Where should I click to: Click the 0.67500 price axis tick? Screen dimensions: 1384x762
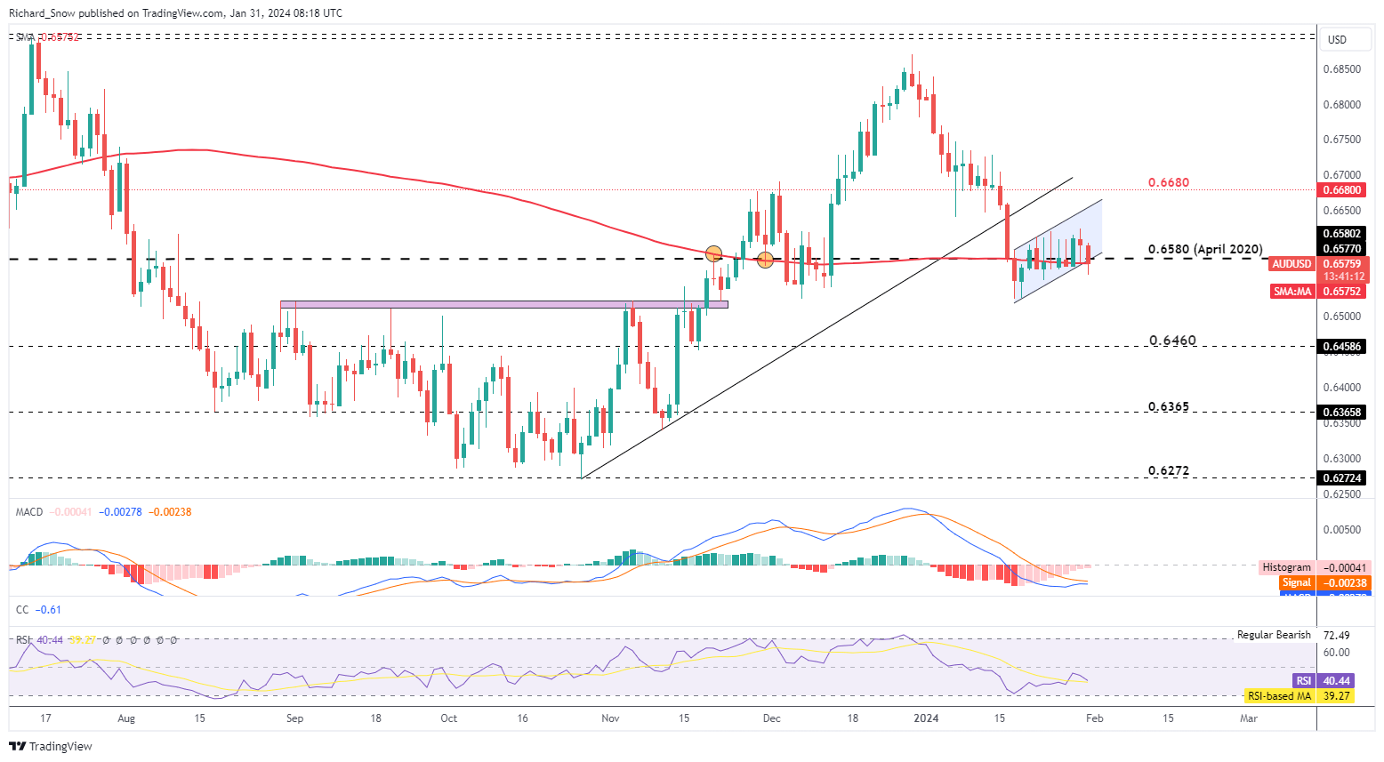(x=1341, y=140)
